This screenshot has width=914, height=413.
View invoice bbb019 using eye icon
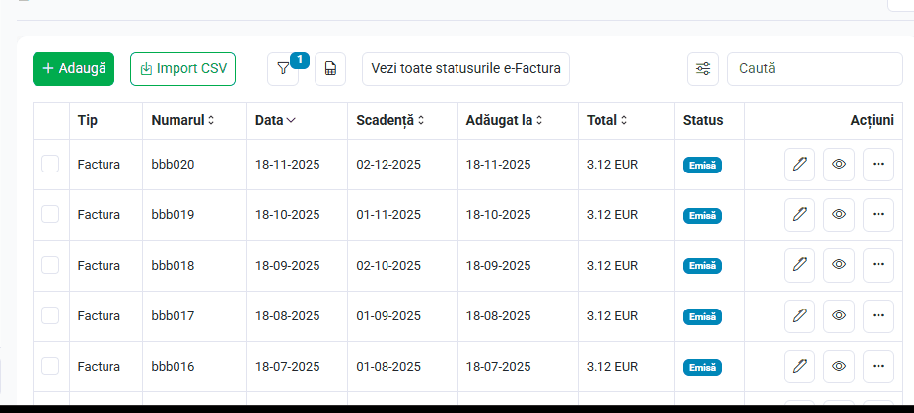pos(839,214)
